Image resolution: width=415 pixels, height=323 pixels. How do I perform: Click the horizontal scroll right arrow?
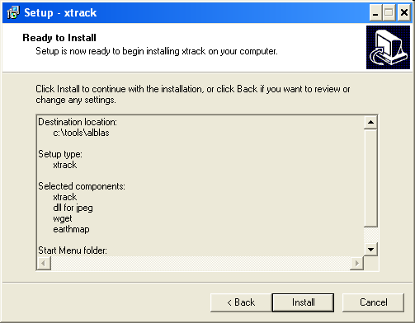pyautogui.click(x=357, y=263)
